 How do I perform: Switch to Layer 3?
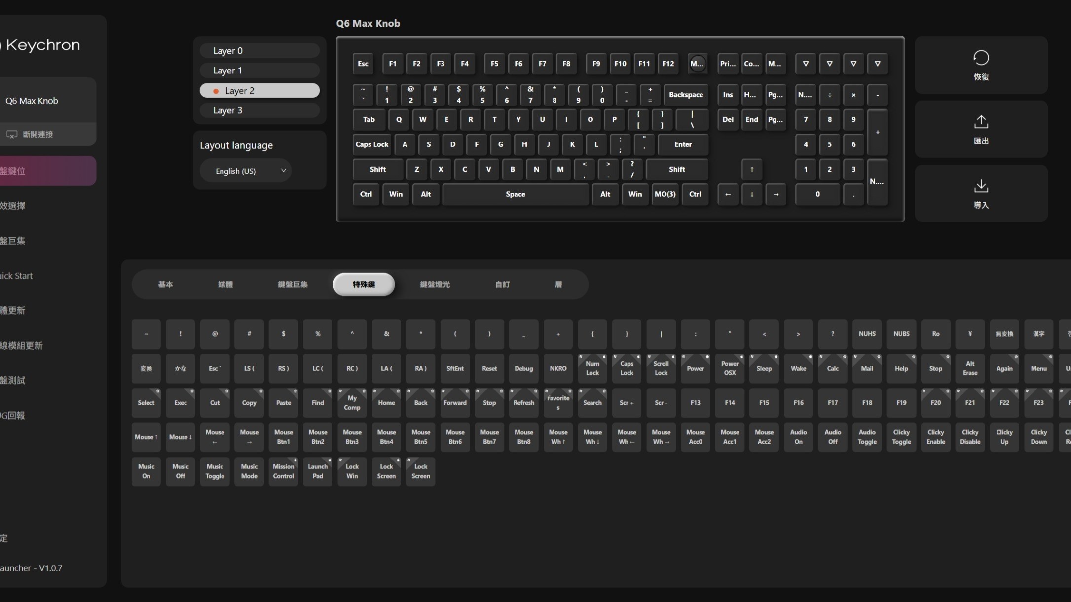259,110
